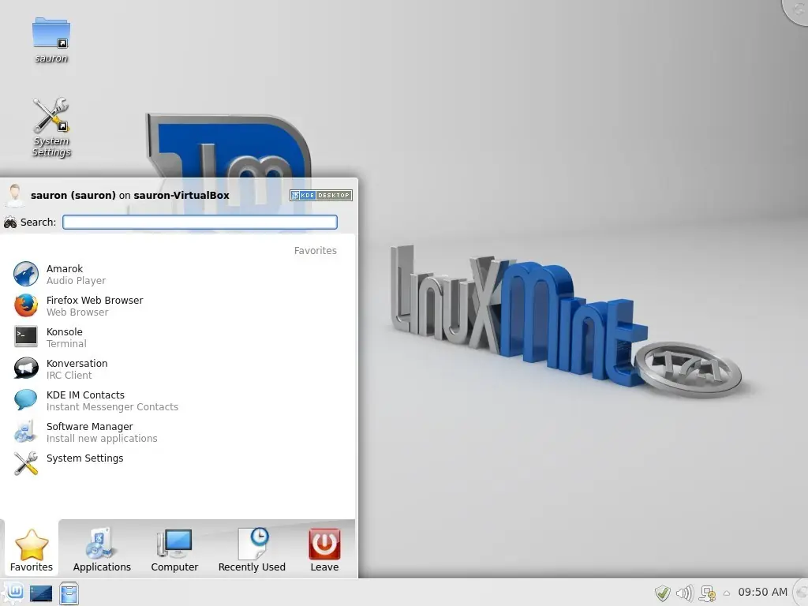This screenshot has height=606, width=808.
Task: Click 'Web Browser' subtitle text
Action: click(x=77, y=312)
